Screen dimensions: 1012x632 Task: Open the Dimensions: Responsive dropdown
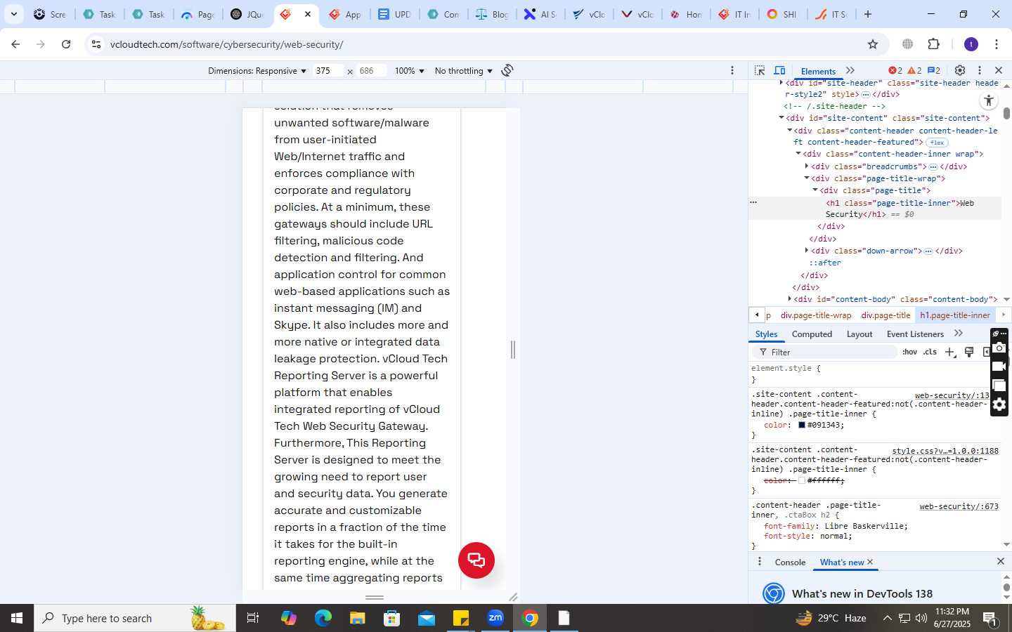click(257, 71)
